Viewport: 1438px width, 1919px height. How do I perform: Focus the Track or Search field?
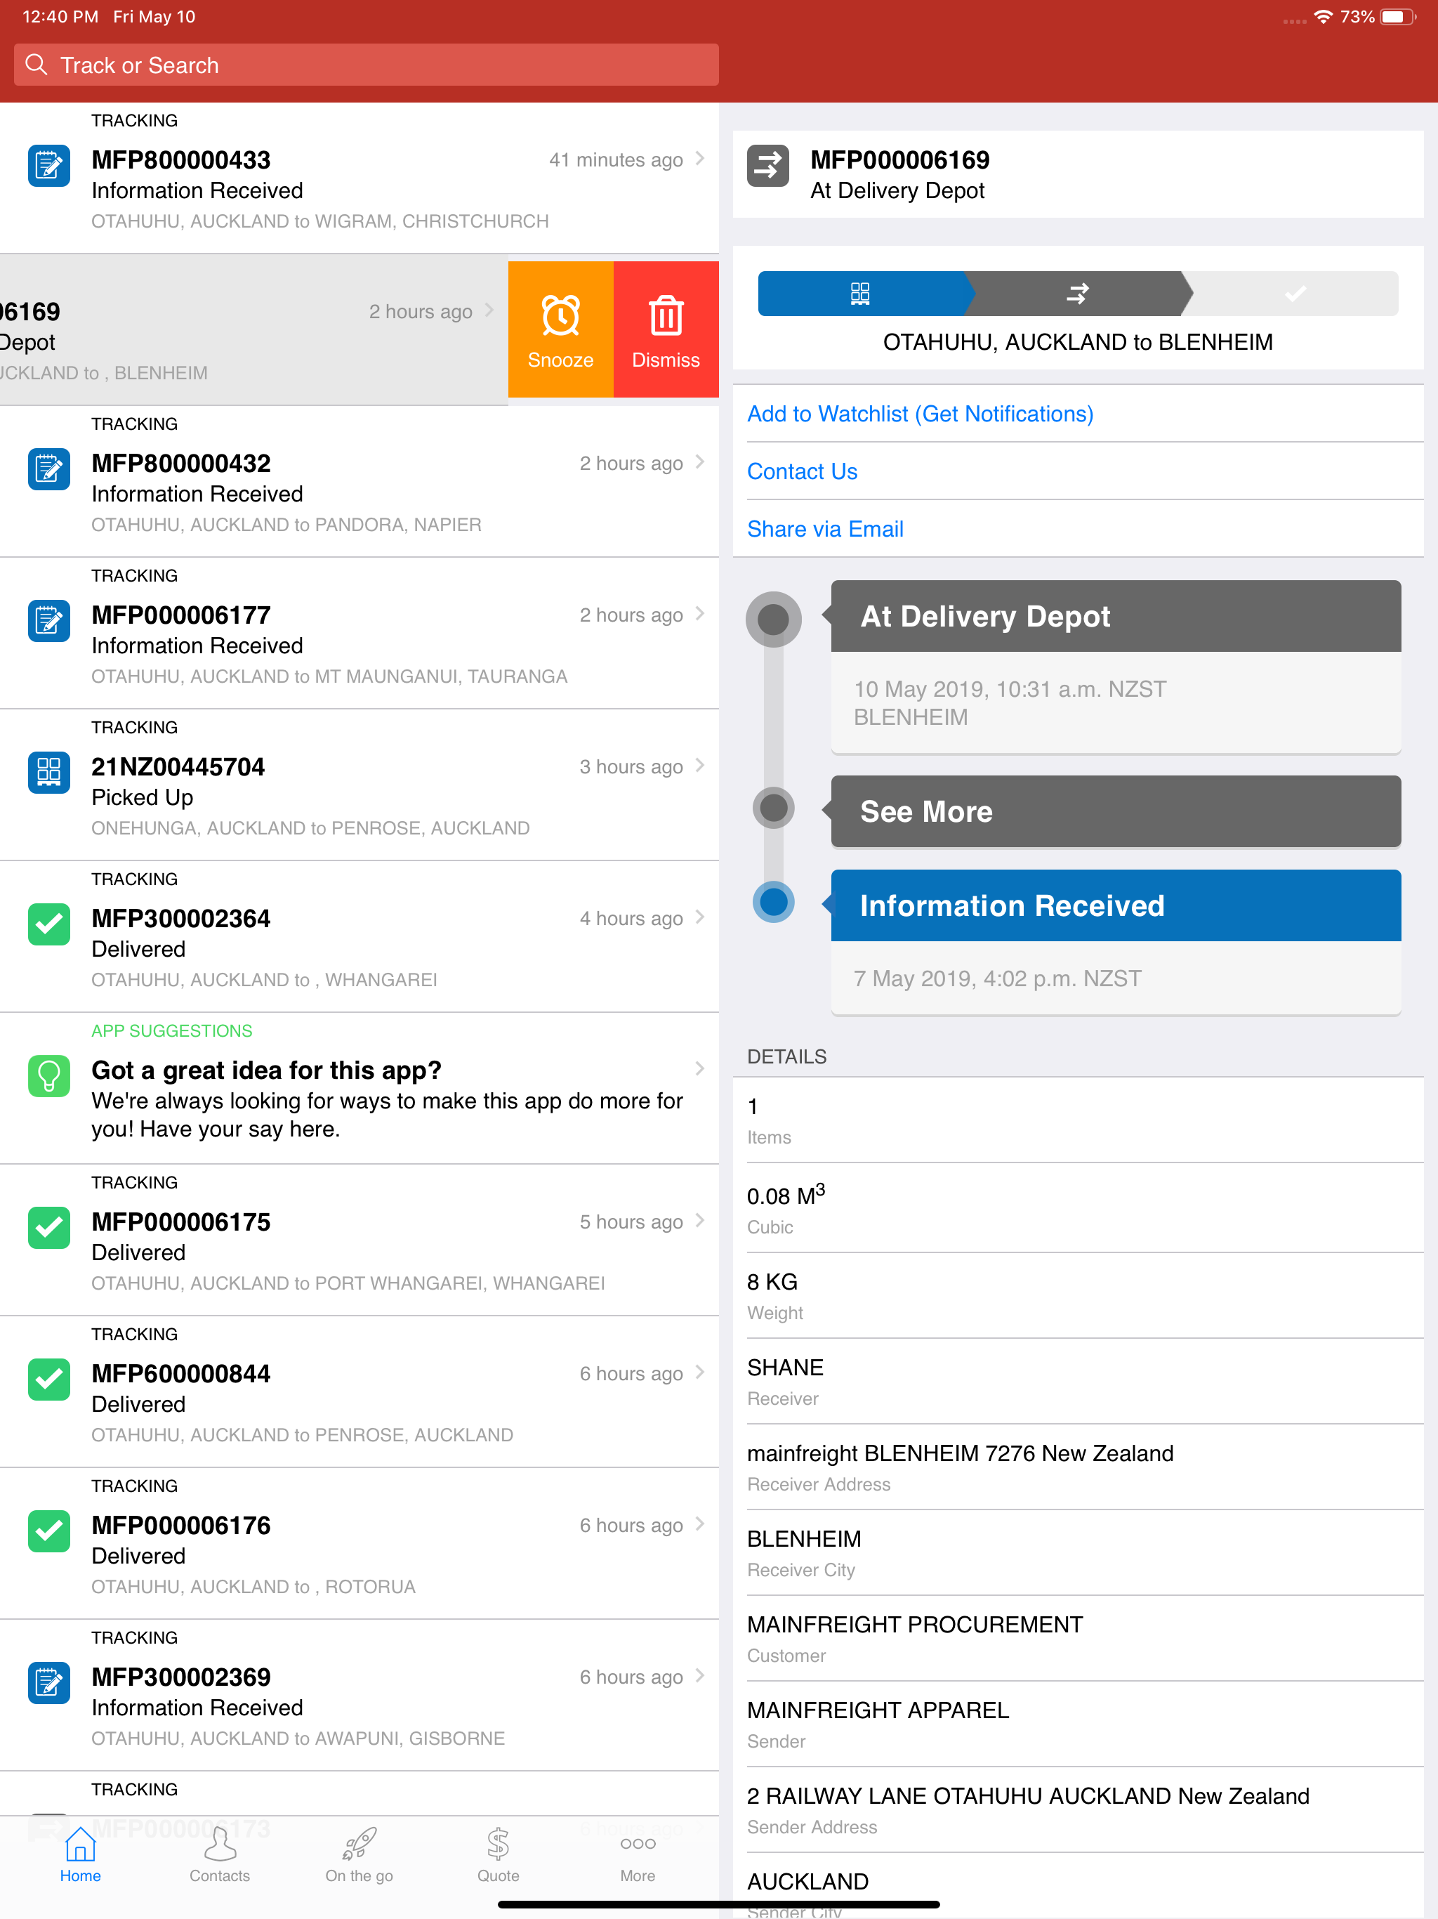point(366,65)
